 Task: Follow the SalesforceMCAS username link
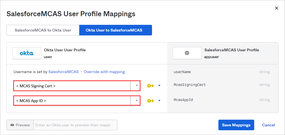64,72
